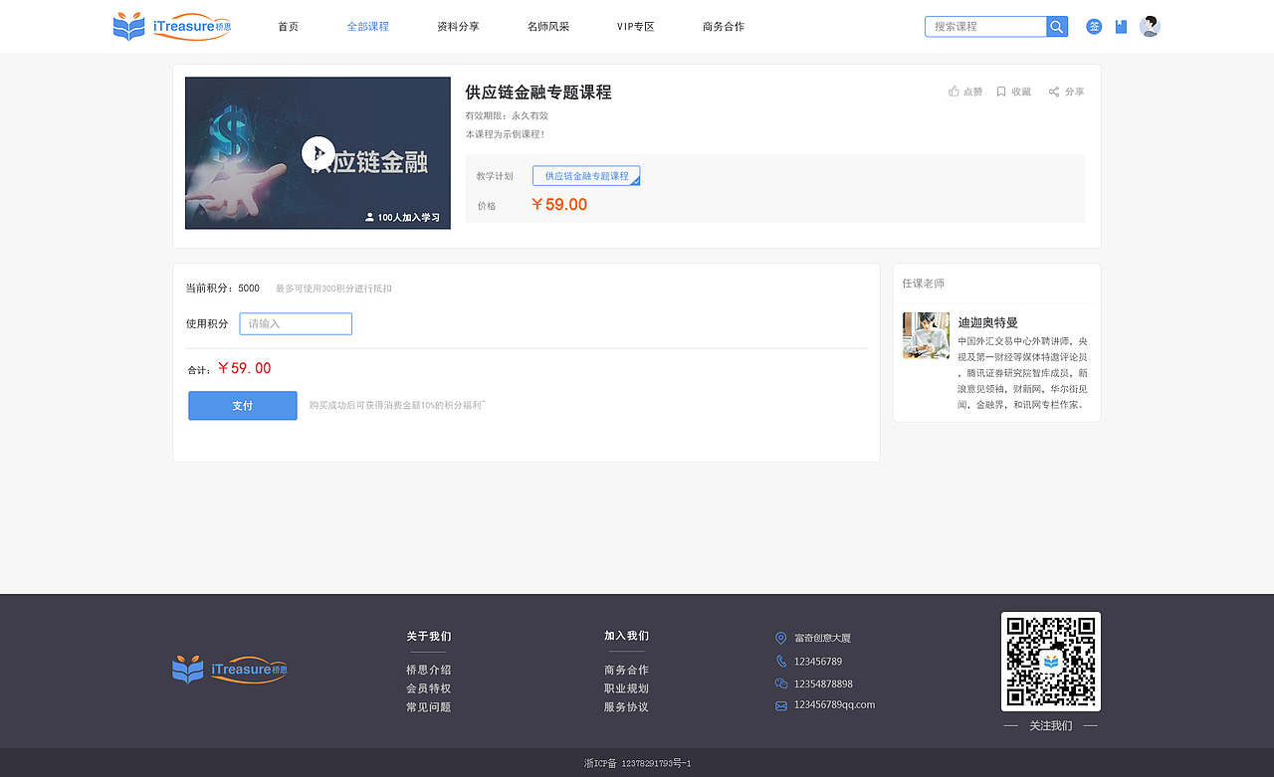Click the share (分享) icon
This screenshot has width=1274, height=777.
tap(1065, 91)
